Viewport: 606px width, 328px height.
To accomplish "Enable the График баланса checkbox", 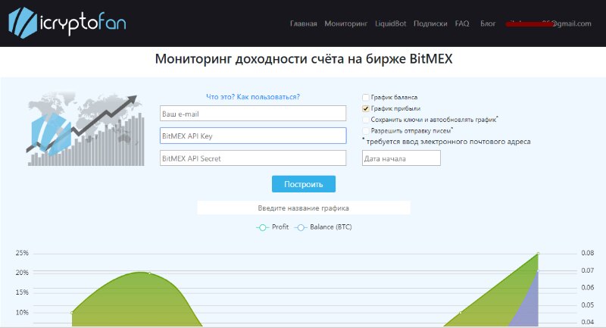I will point(366,98).
